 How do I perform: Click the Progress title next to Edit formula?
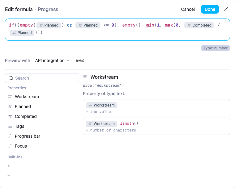click(48, 9)
